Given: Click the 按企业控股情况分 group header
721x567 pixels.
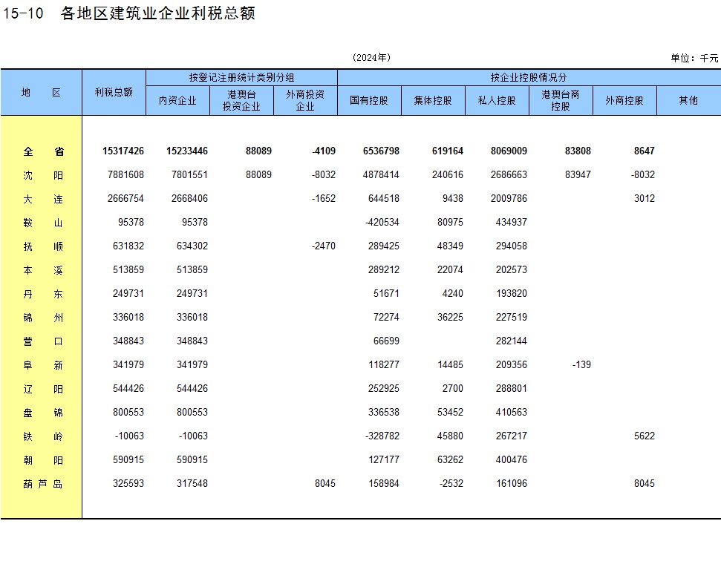Looking at the screenshot, I should [x=529, y=77].
